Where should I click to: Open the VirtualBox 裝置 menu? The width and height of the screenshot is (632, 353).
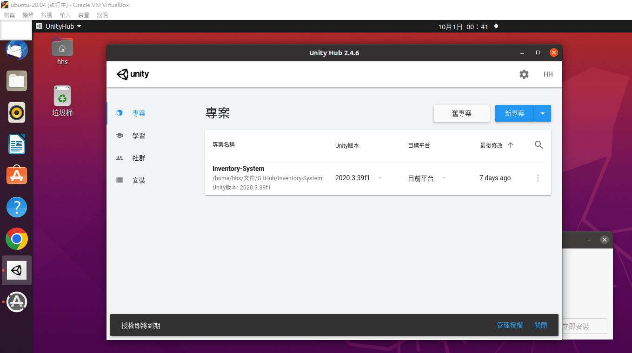84,15
